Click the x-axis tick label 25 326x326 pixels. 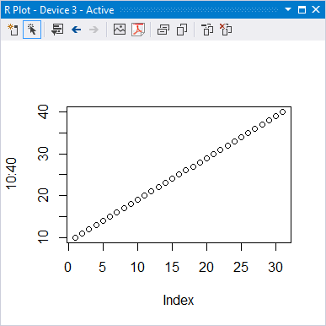point(241,267)
